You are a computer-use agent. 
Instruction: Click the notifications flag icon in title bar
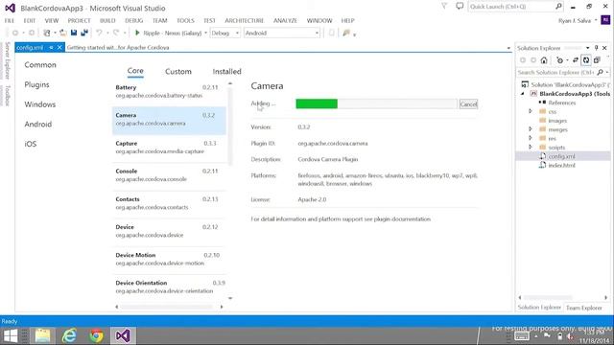coord(444,7)
